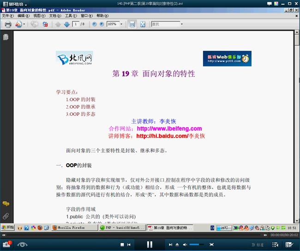The image size is (300, 251).
Task: Toggle fullscreen video mode
Action: pos(211,245)
